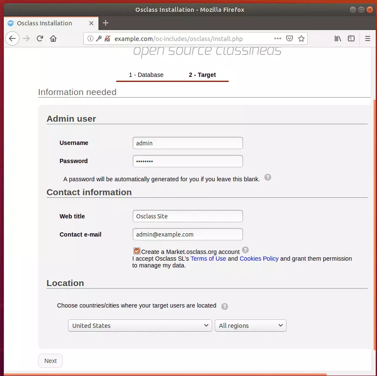Show help for automatic password note

click(x=268, y=177)
